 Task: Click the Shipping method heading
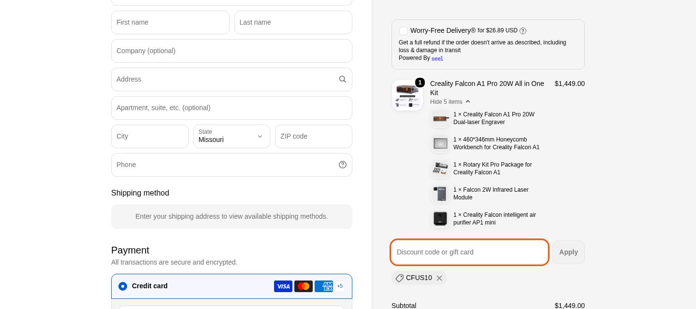point(140,193)
